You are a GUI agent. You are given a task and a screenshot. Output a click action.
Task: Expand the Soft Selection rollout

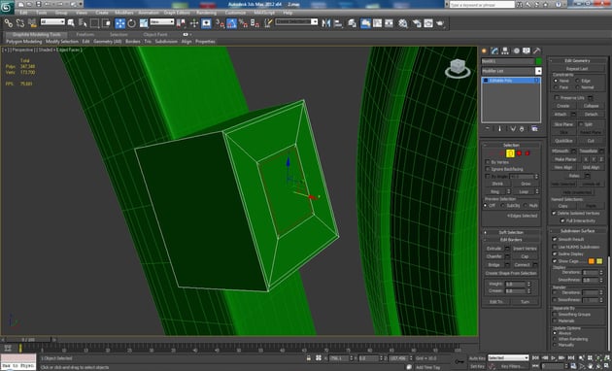pos(511,232)
